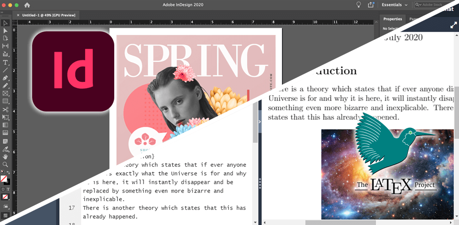Select the Content Collector tool
The image size is (459, 225).
click(x=5, y=54)
